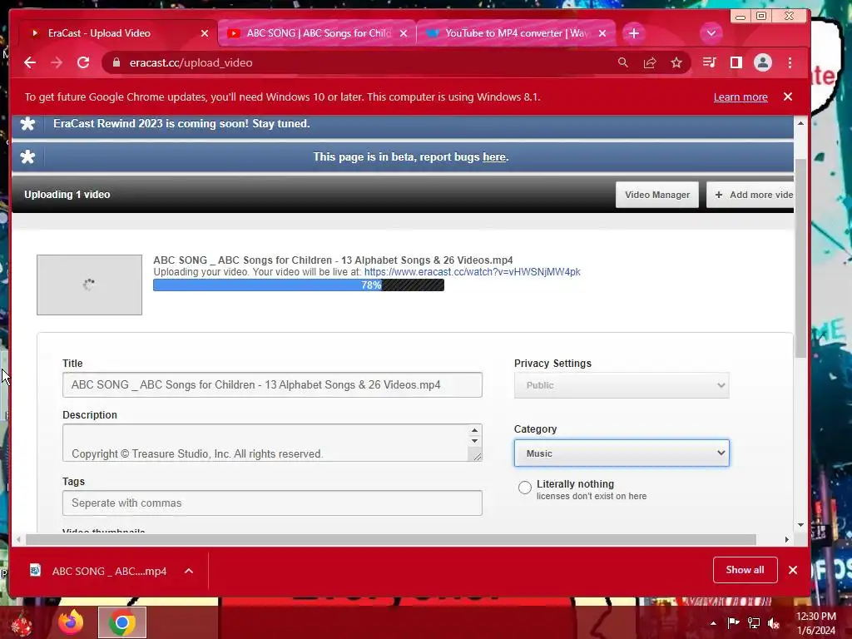
Task: Show hidden system tray icons
Action: 713,623
